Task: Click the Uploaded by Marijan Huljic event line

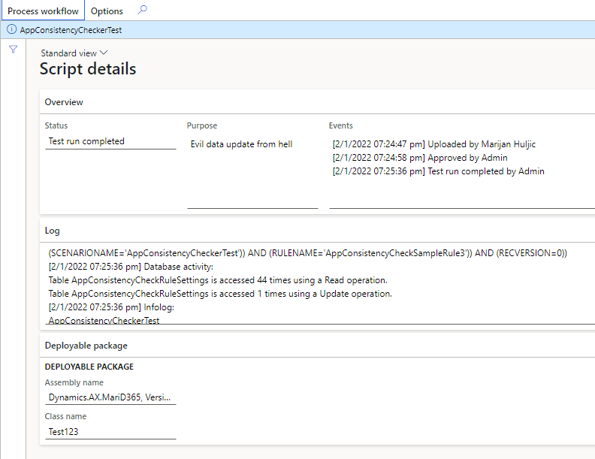Action: tap(434, 144)
